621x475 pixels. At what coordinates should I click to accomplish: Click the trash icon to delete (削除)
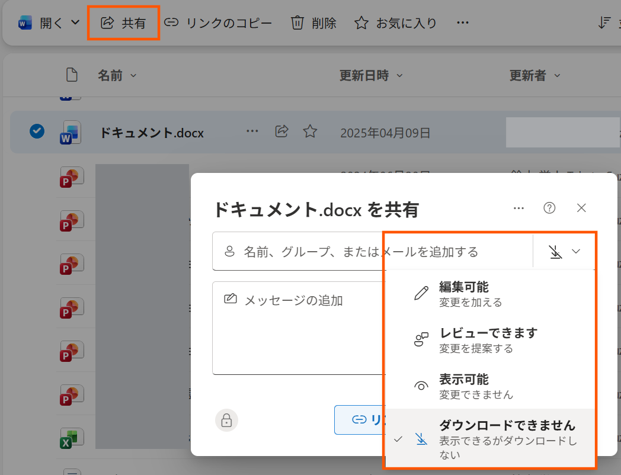click(297, 23)
